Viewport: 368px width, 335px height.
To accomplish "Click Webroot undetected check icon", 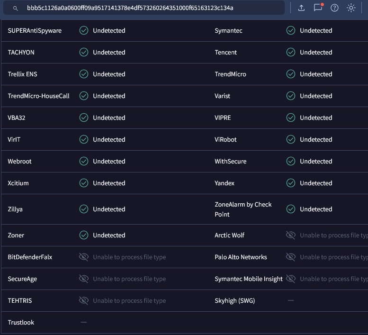I will 84,161.
